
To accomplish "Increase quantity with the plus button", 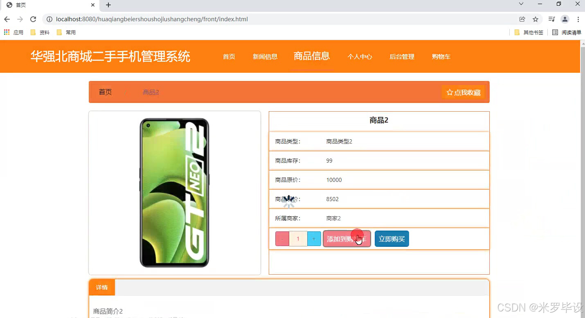I will pos(314,239).
